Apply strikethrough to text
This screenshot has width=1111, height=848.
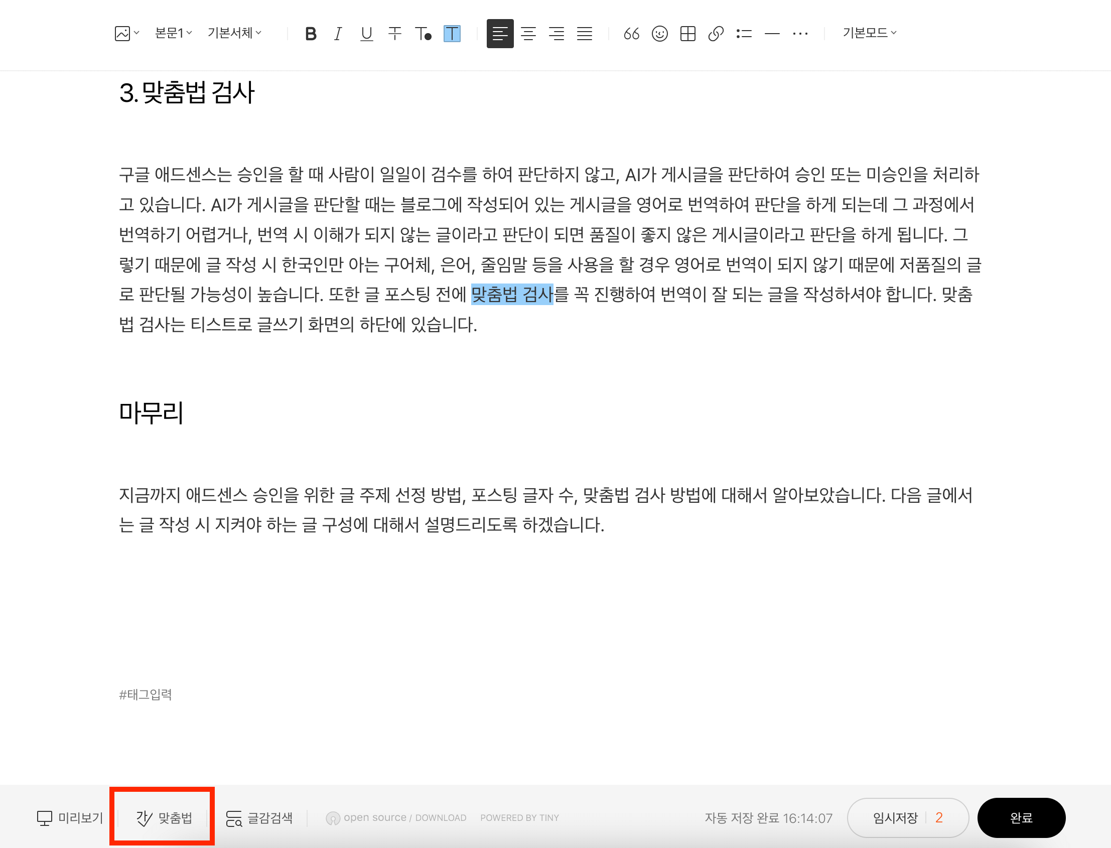[x=395, y=33]
